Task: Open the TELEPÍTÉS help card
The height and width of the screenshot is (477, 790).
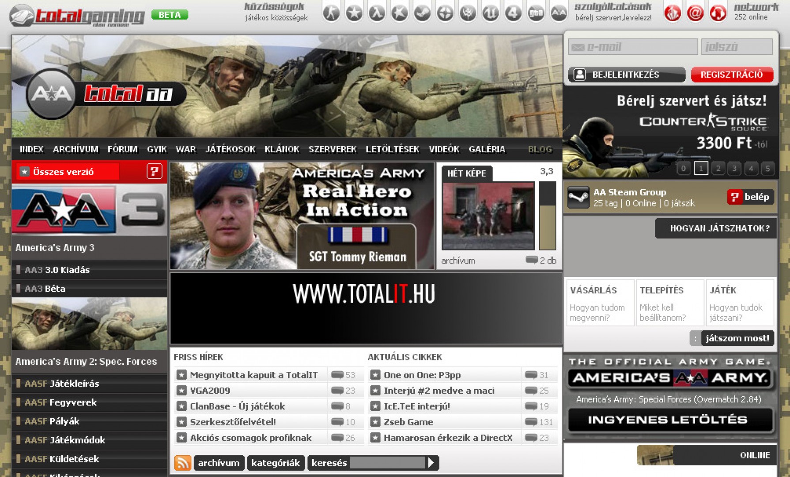Action: tap(670, 303)
